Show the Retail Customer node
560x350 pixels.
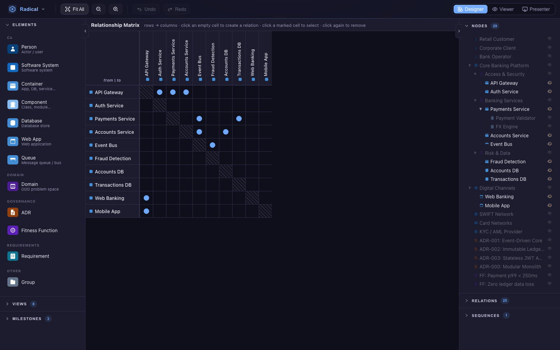click(549, 39)
